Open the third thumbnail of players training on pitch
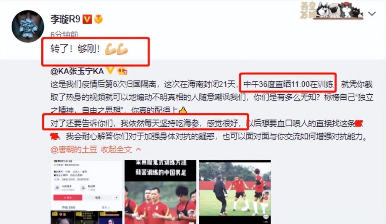 (x=235, y=192)
